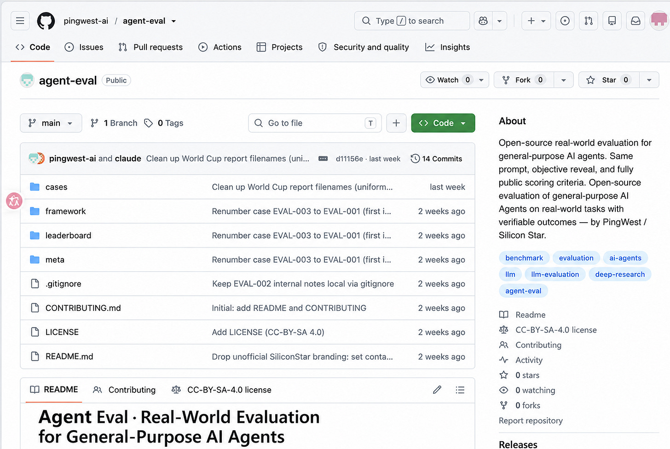
Task: Star the agent-eval repository
Action: pyautogui.click(x=609, y=80)
